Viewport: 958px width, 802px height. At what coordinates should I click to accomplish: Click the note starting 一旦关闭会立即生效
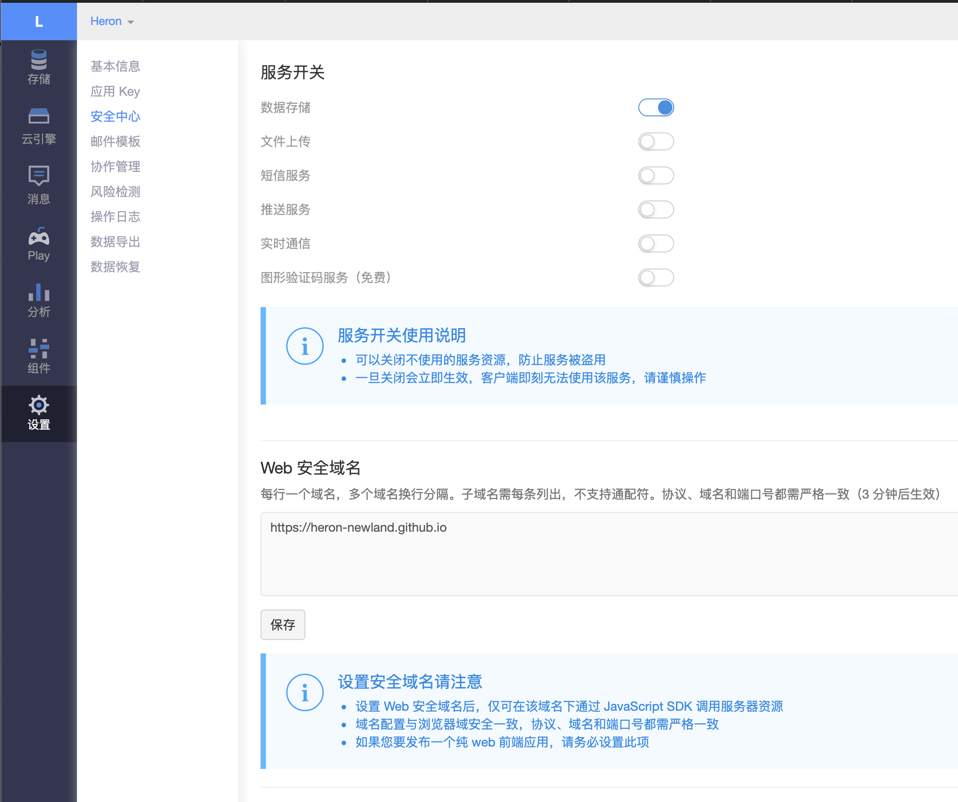pos(530,378)
